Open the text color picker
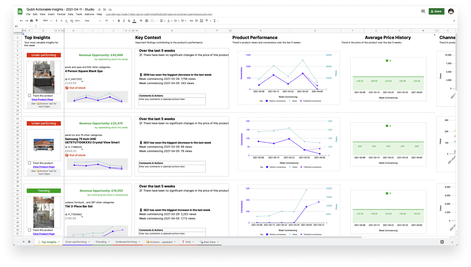This screenshot has width=471, height=267. (x=134, y=21)
